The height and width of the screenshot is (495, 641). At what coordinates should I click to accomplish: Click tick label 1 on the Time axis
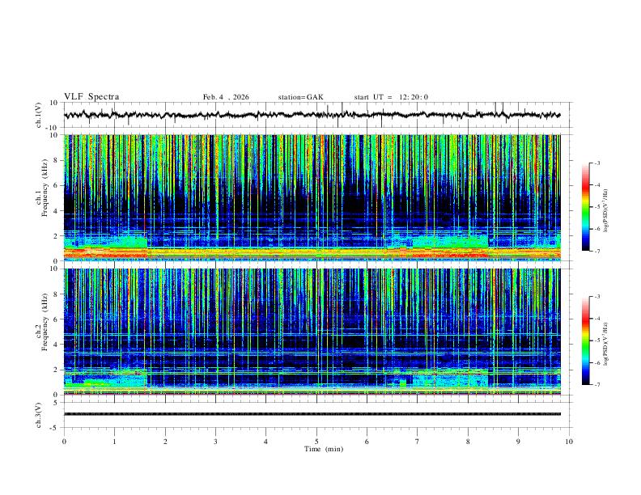click(x=114, y=442)
